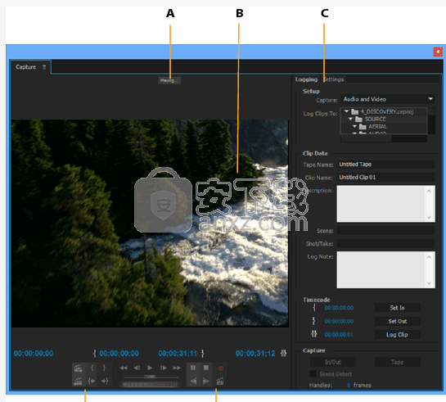Enable the Scene Detect checkbox

[x=313, y=374]
